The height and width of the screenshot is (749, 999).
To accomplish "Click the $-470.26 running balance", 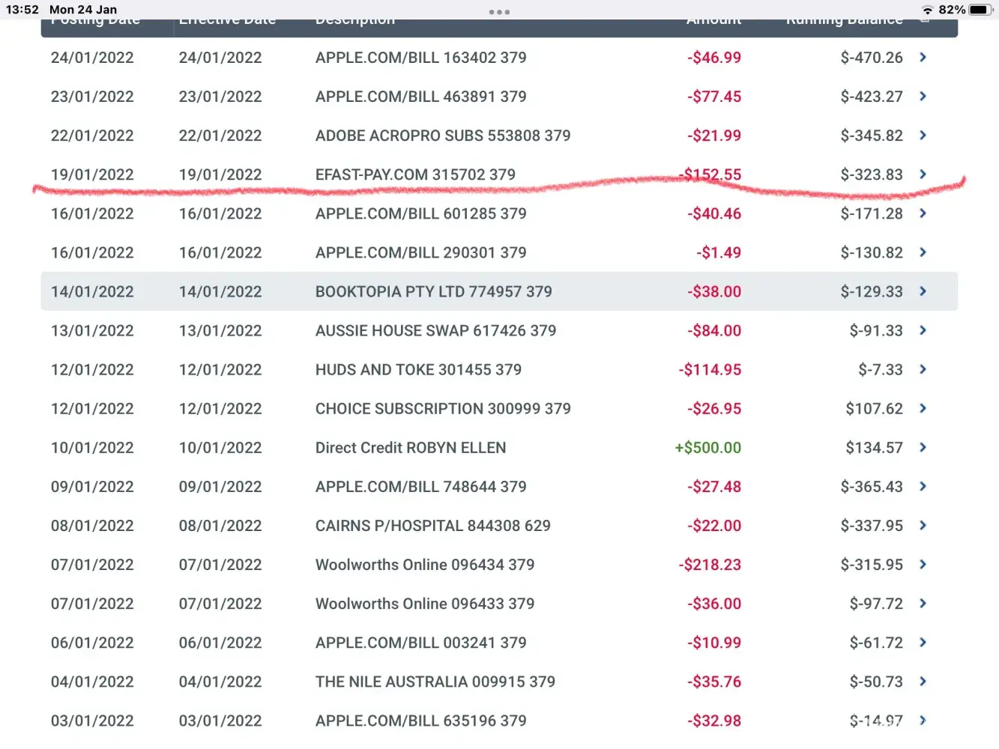I will pos(872,58).
